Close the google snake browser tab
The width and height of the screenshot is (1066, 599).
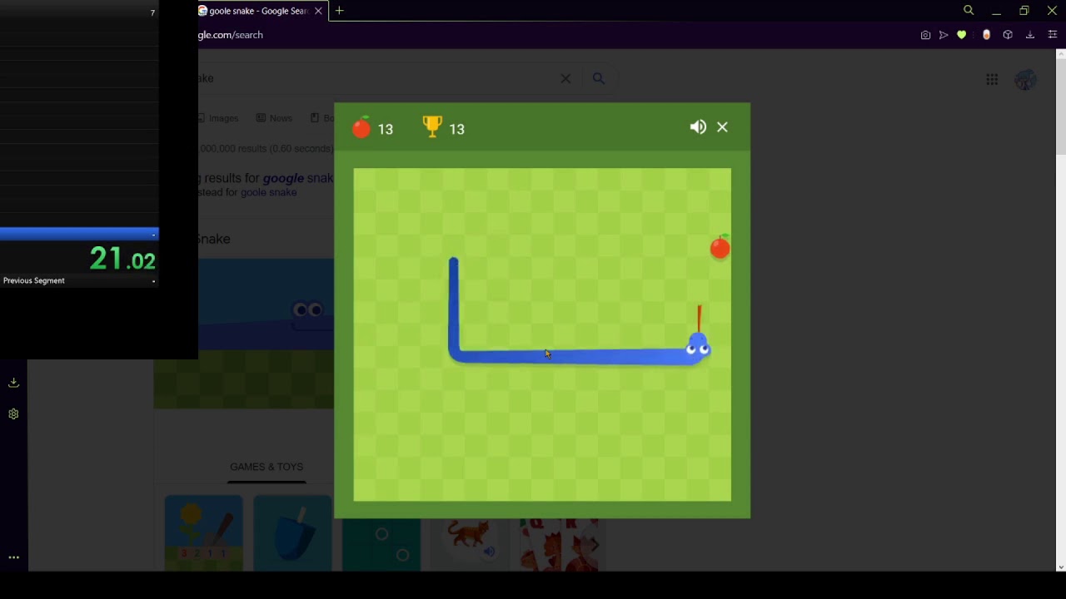click(318, 11)
